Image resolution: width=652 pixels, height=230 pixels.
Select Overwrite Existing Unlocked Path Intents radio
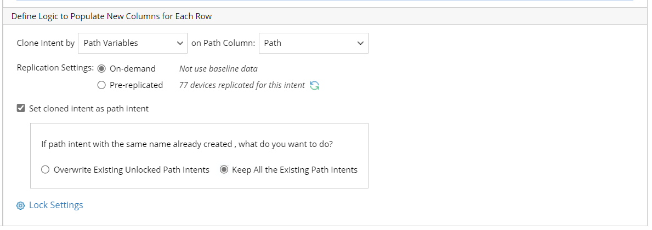click(46, 170)
